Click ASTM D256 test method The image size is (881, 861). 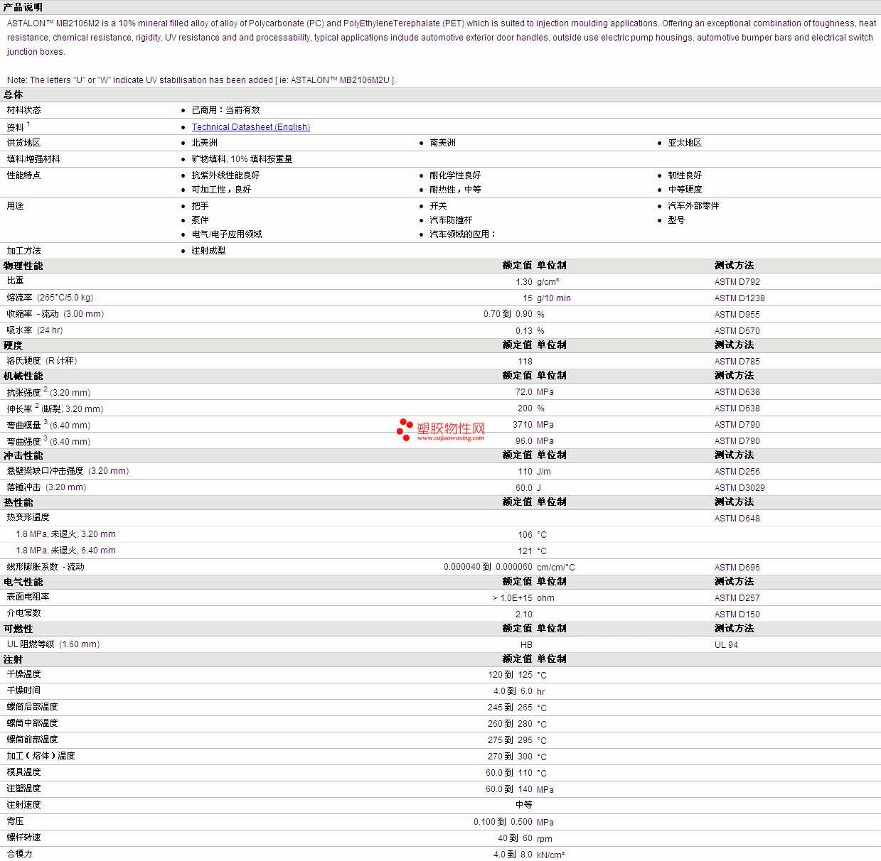click(737, 472)
